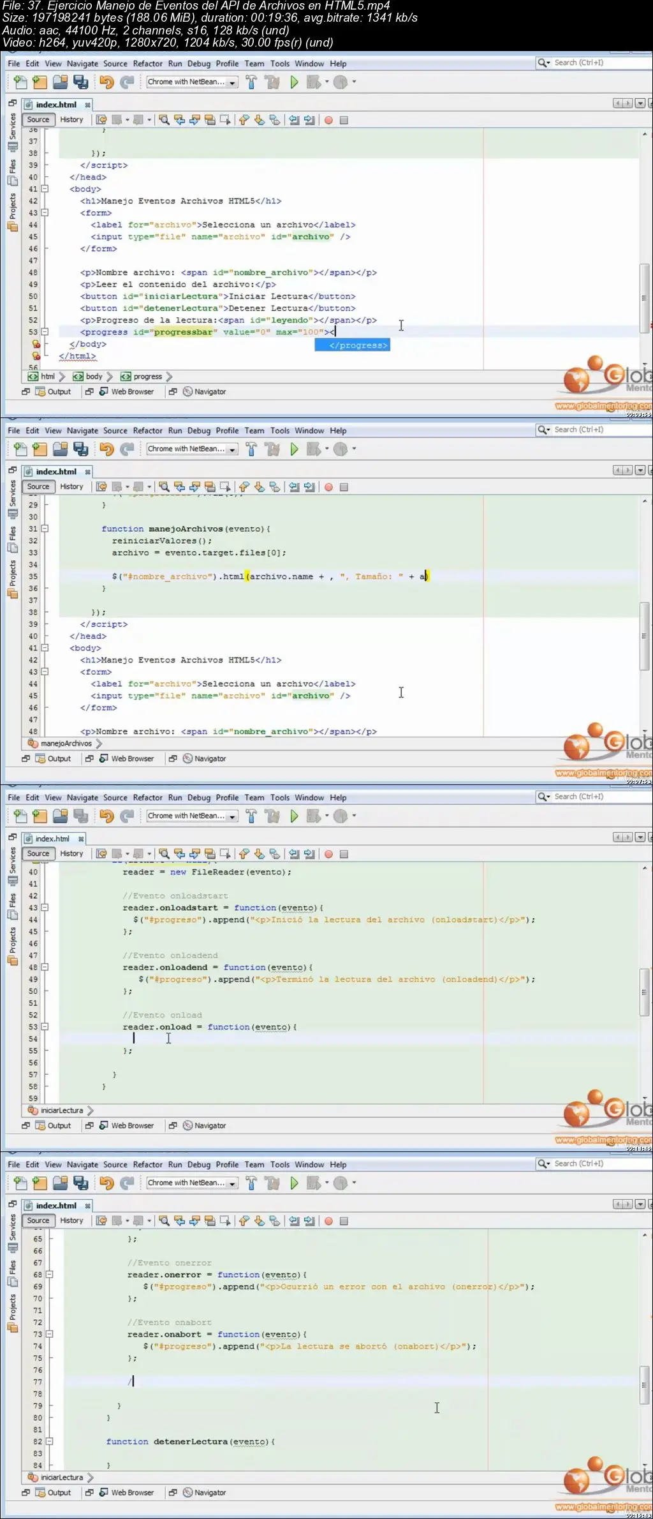Open Debug Project dropdown arrow, second frame

[x=327, y=449]
